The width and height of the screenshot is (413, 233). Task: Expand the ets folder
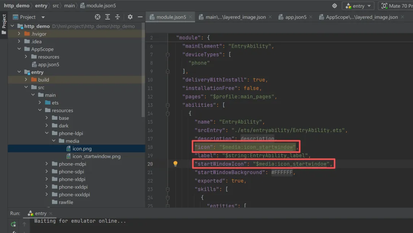(x=40, y=103)
